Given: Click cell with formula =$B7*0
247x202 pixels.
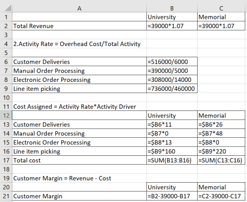Looking at the screenshot, I should pos(172,133).
